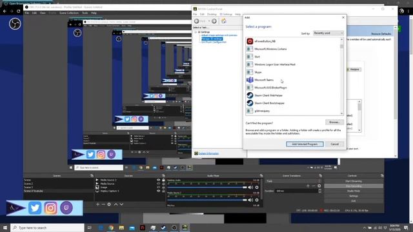Open Desktop Audio settings gear
413x232 pixels.
257,188
